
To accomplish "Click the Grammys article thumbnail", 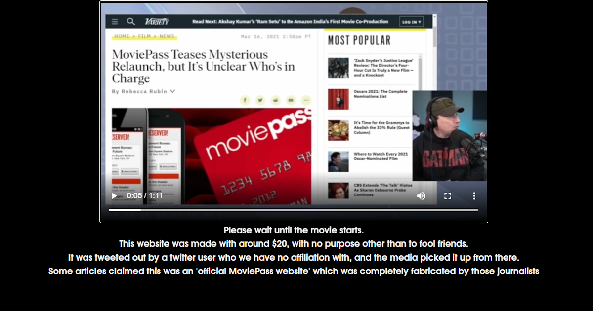I will (339, 130).
